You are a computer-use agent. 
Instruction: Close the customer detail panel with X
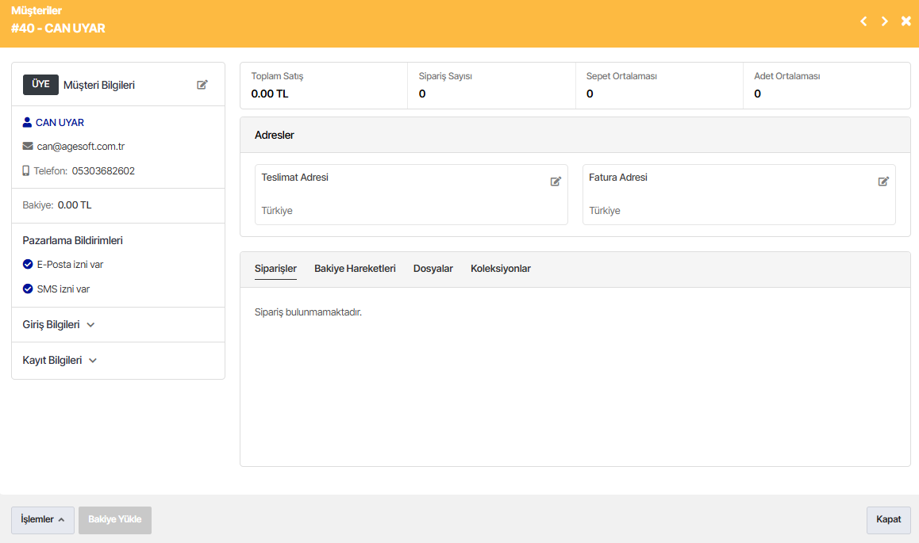tap(906, 21)
